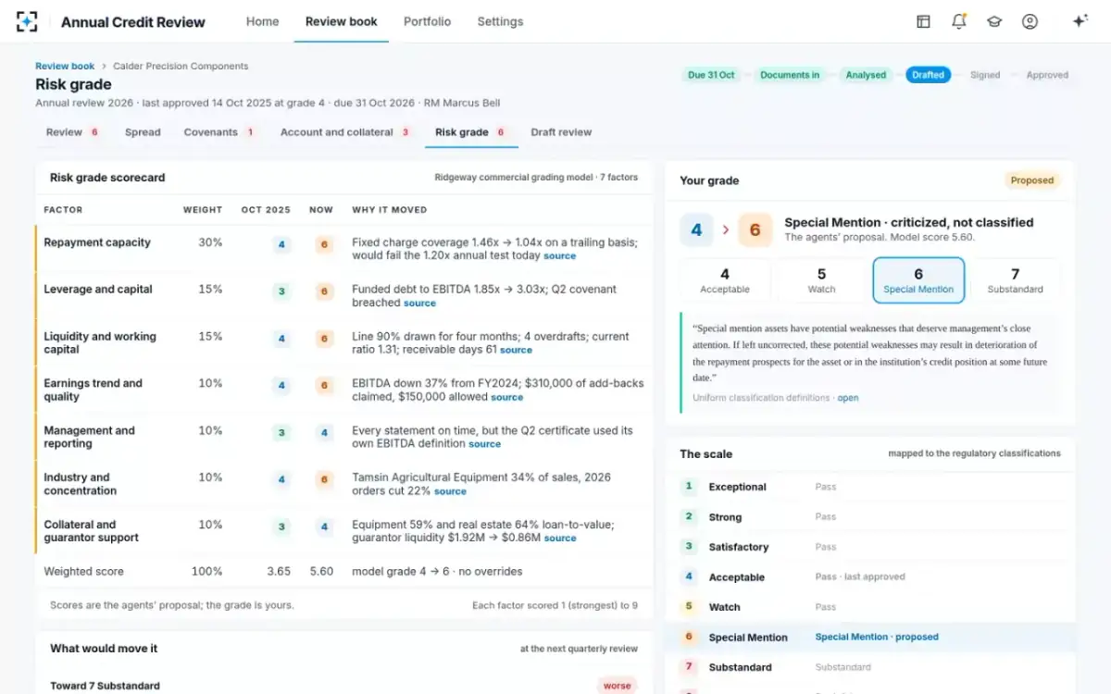Open the layout panel icon in the header
Screen dimensions: 1111x694
coord(923,21)
